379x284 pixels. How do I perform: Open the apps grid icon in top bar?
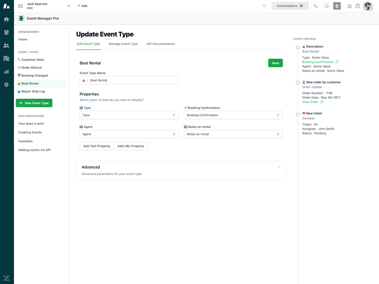pyautogui.click(x=349, y=6)
